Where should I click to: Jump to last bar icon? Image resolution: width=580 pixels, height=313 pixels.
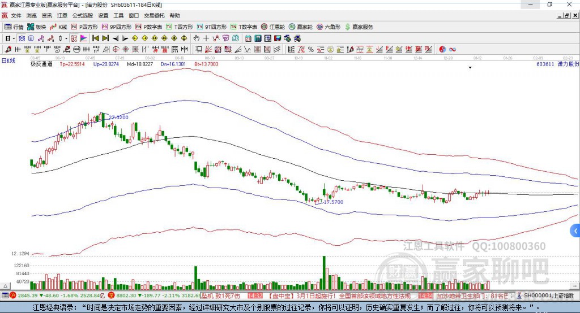click(x=105, y=38)
